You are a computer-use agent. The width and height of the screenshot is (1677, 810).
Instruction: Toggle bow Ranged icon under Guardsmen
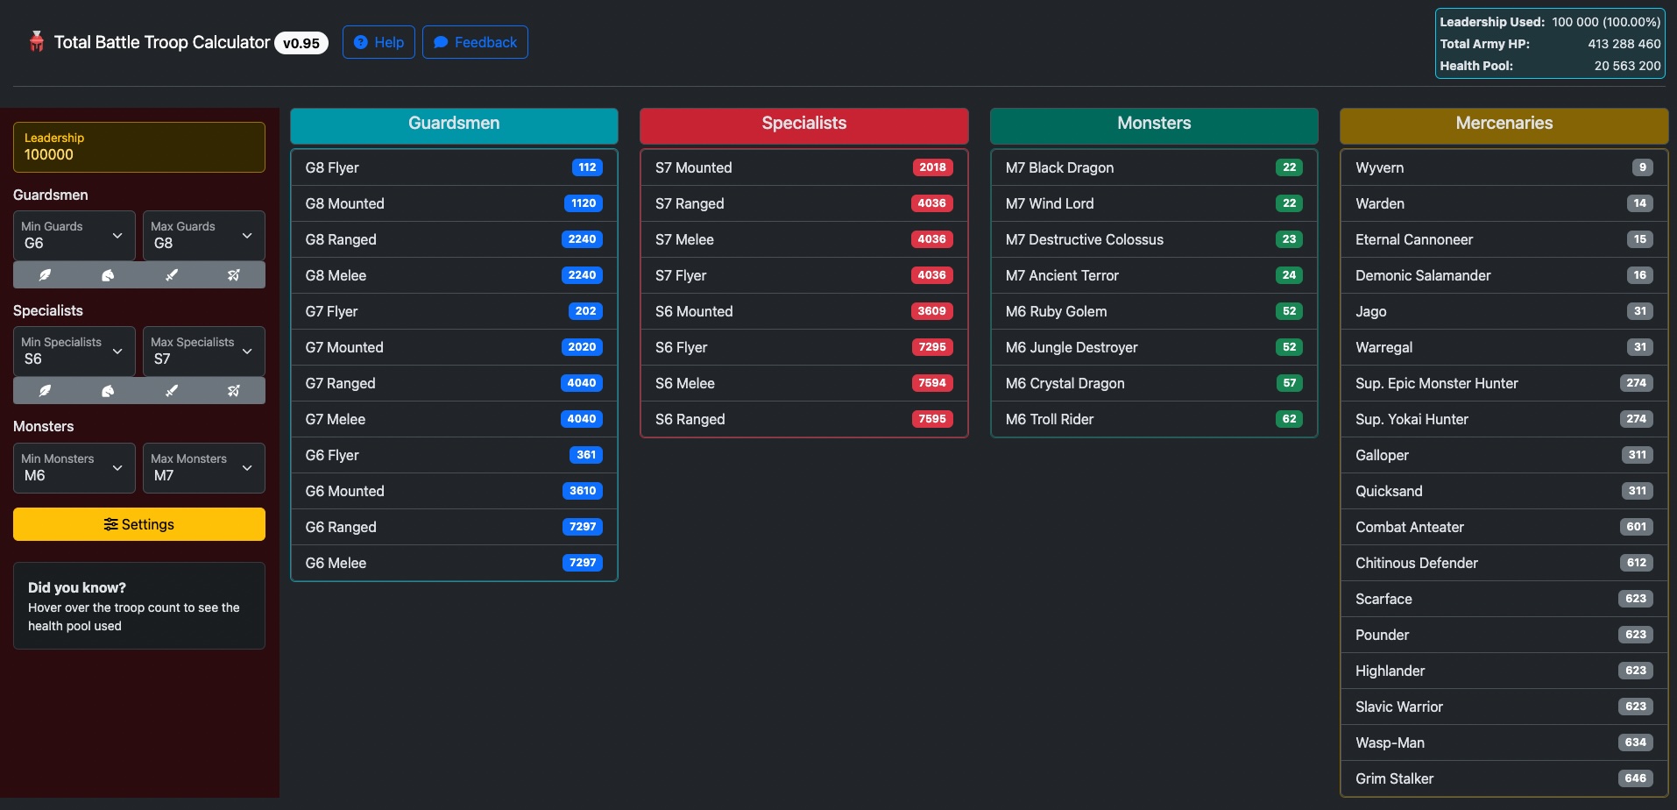(x=234, y=275)
